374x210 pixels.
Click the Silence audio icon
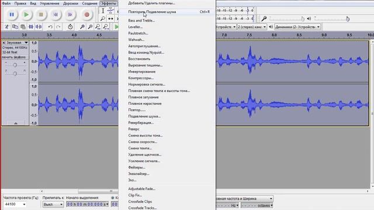coord(39,27)
